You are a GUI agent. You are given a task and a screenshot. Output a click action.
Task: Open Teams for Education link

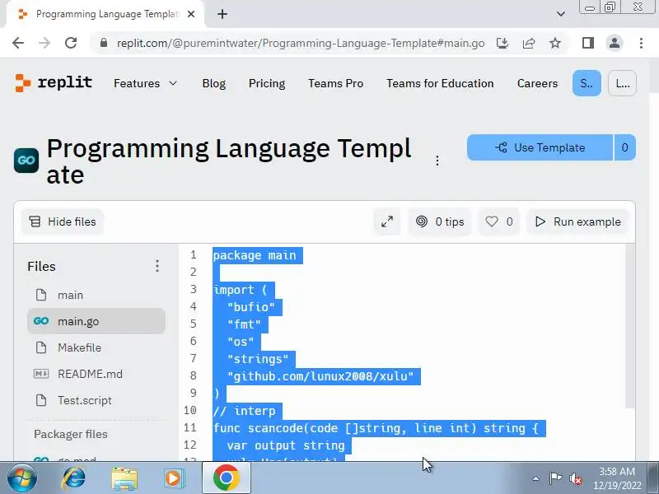(x=440, y=83)
